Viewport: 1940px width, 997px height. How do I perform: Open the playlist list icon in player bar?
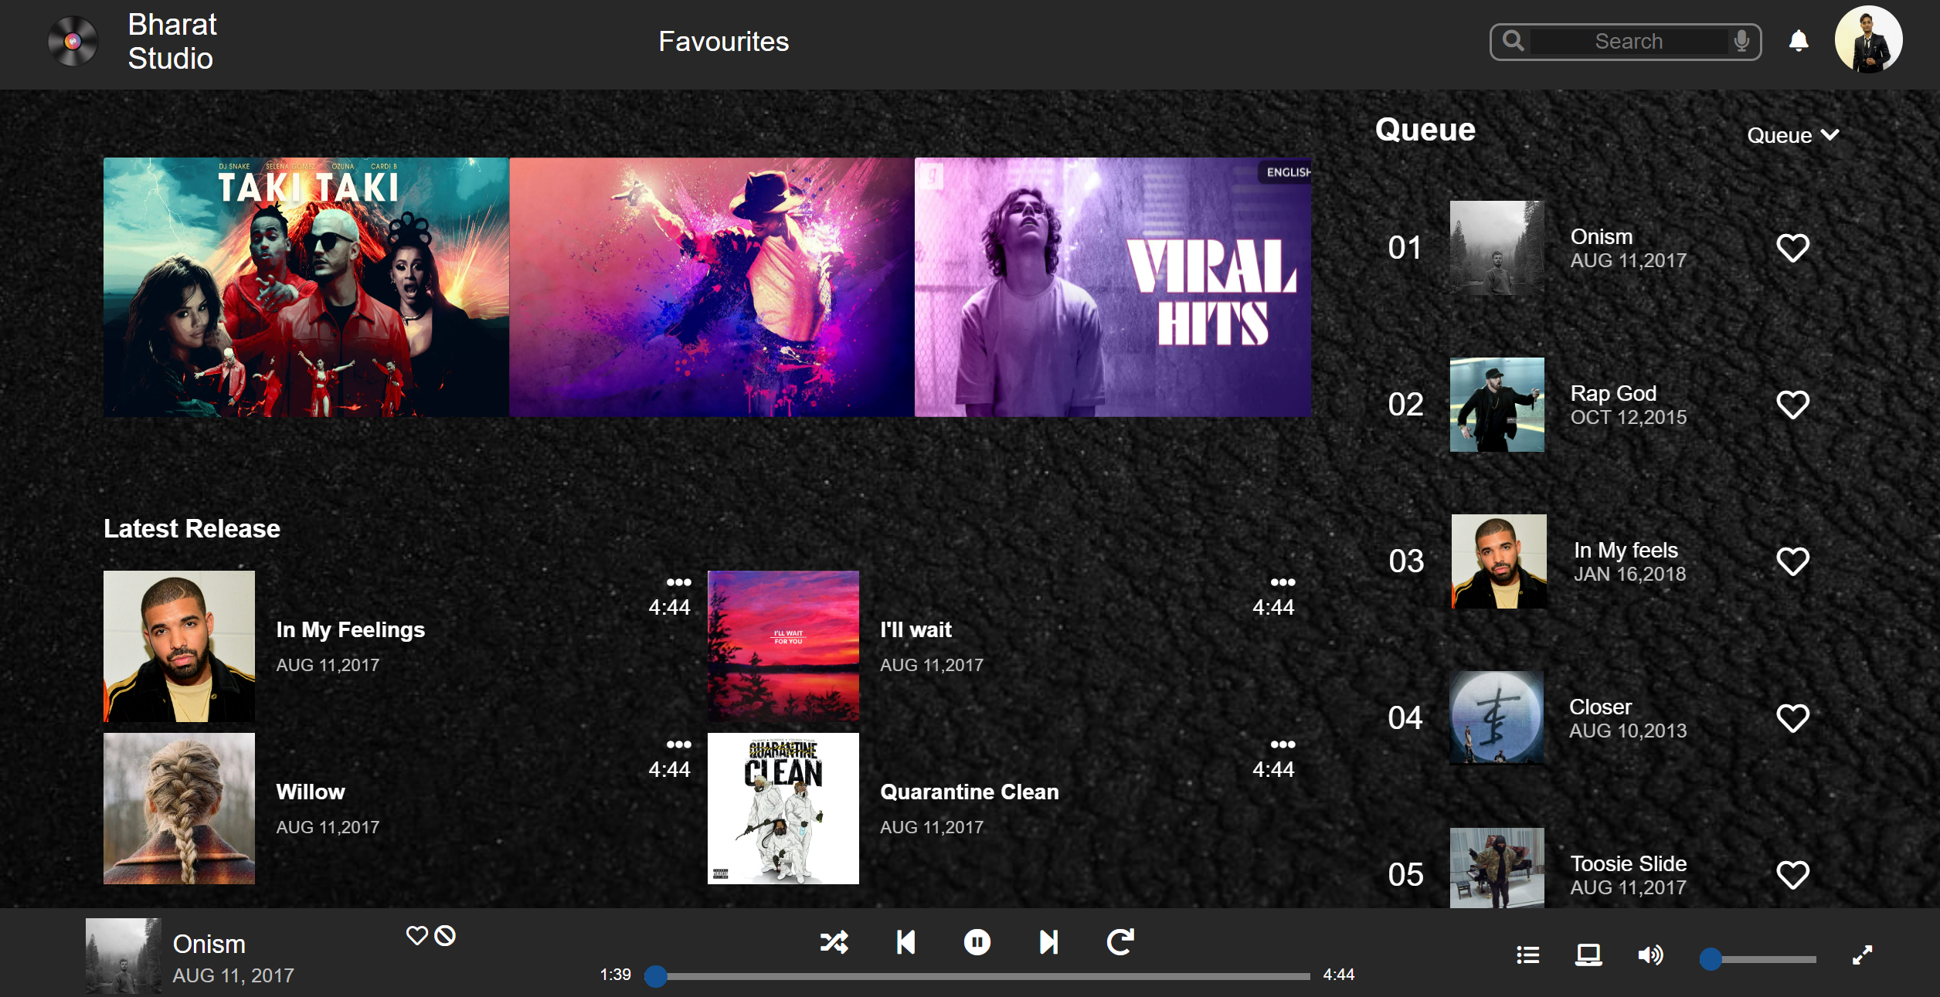tap(1527, 955)
